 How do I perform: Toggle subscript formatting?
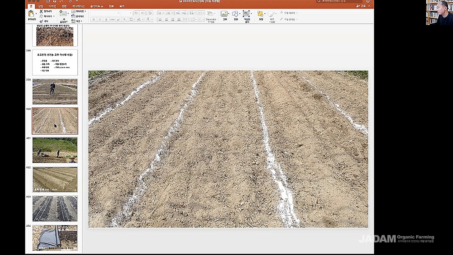click(125, 19)
